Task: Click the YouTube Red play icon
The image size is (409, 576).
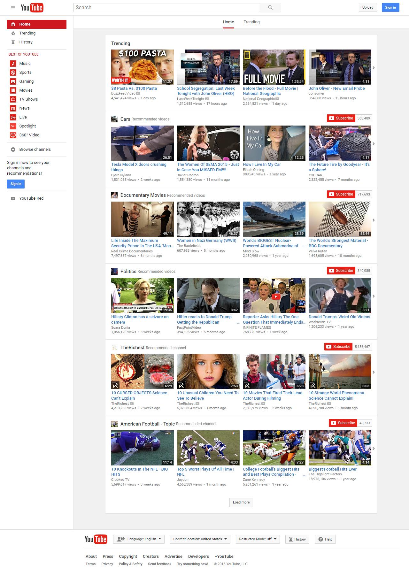Action: click(13, 198)
